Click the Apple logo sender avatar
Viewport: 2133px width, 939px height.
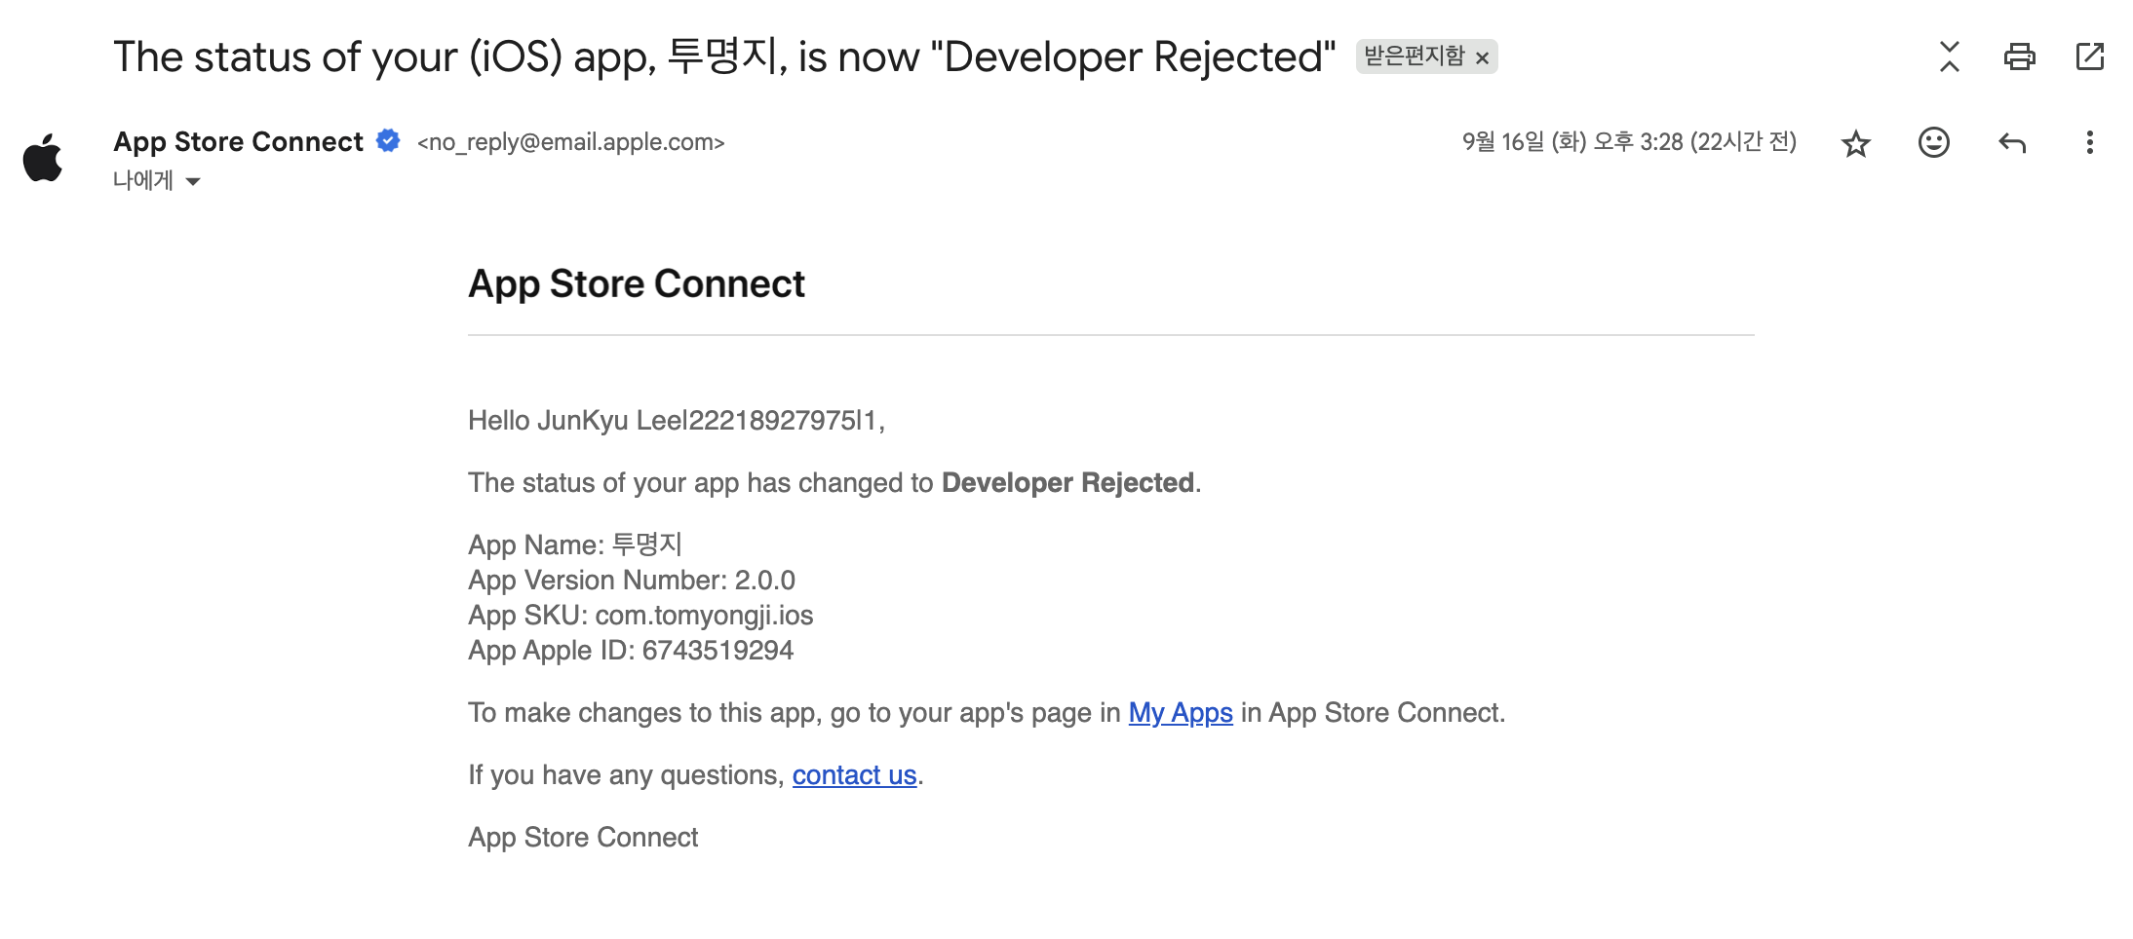(43, 158)
